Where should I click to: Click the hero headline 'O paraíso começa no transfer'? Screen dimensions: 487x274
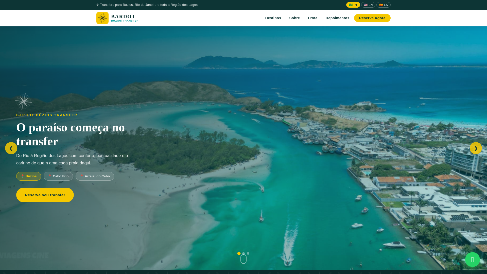click(x=71, y=134)
